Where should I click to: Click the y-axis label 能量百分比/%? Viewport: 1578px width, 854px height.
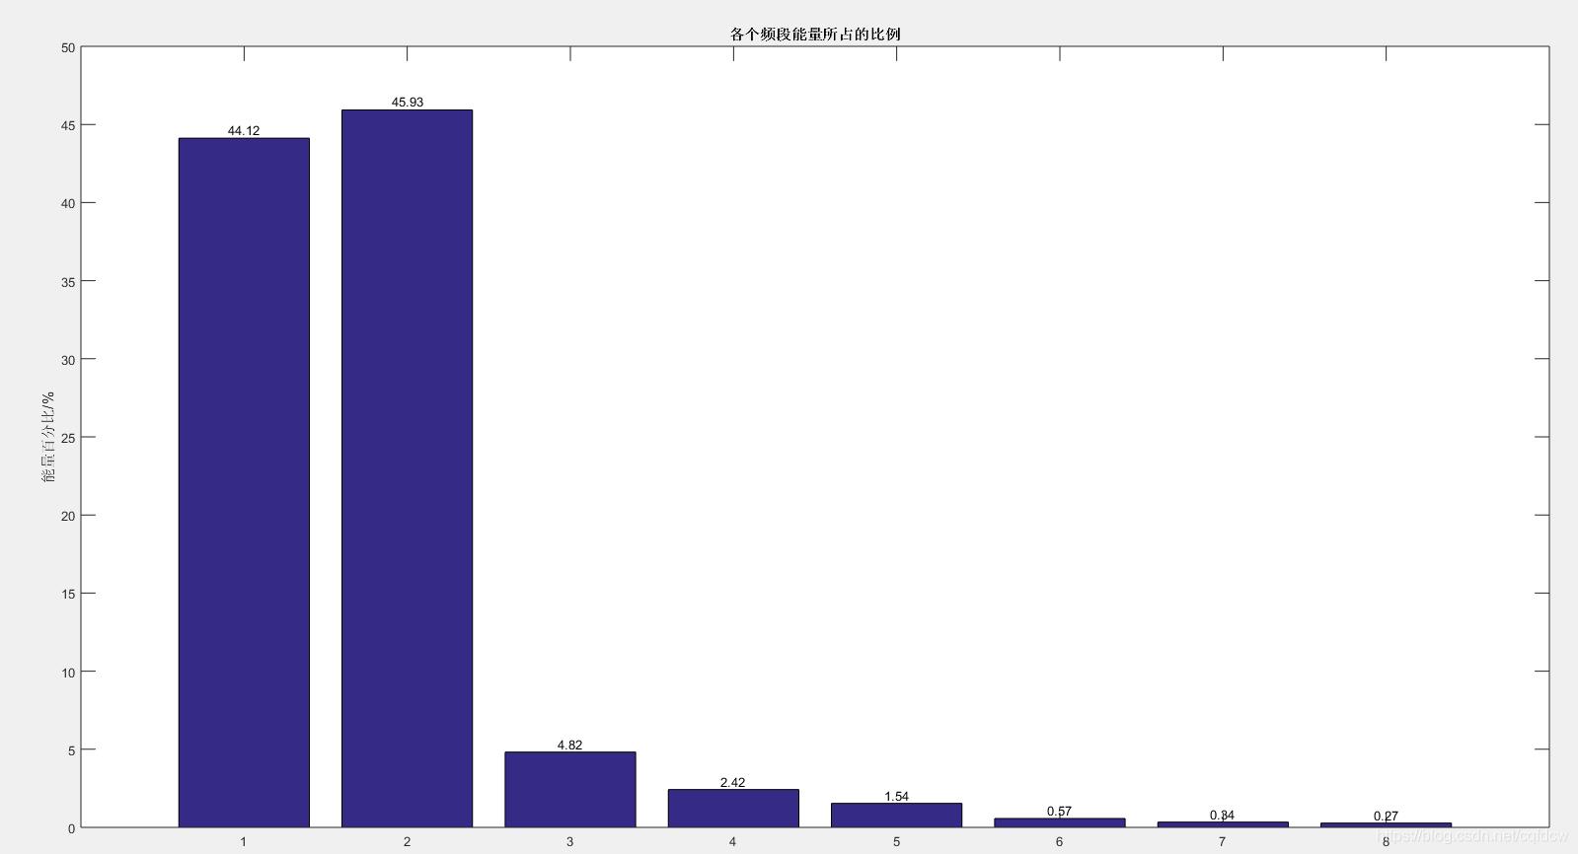[48, 437]
